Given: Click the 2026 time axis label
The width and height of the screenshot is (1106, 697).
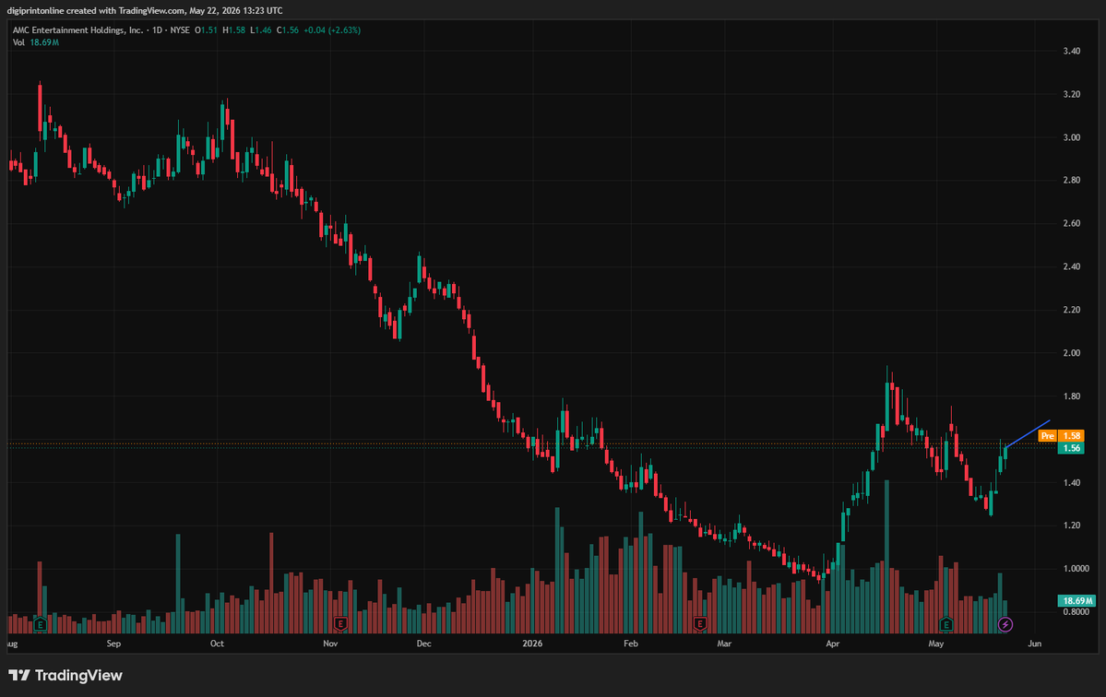Looking at the screenshot, I should pyautogui.click(x=532, y=644).
